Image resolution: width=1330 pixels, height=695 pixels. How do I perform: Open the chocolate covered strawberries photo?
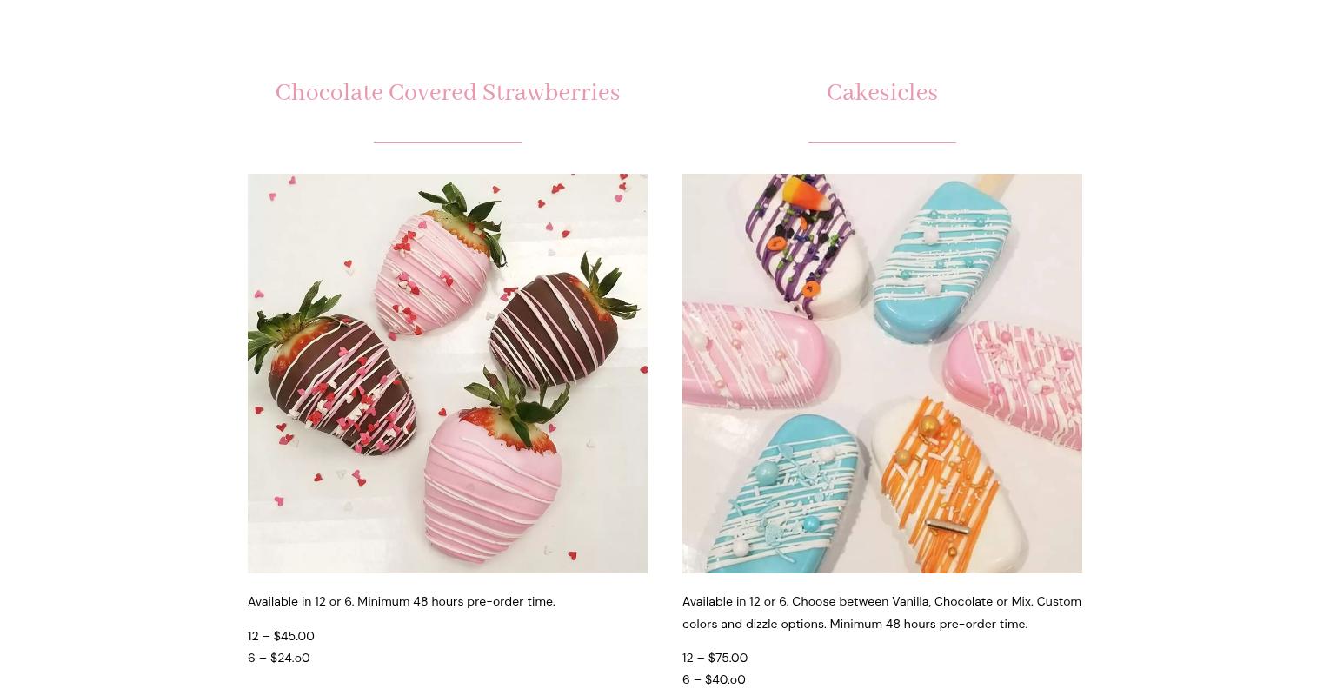coord(447,373)
